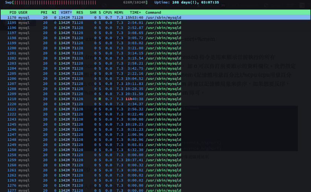Sort processes by the TIME+ column
Screen dimensions: 311x192
coord(135,12)
